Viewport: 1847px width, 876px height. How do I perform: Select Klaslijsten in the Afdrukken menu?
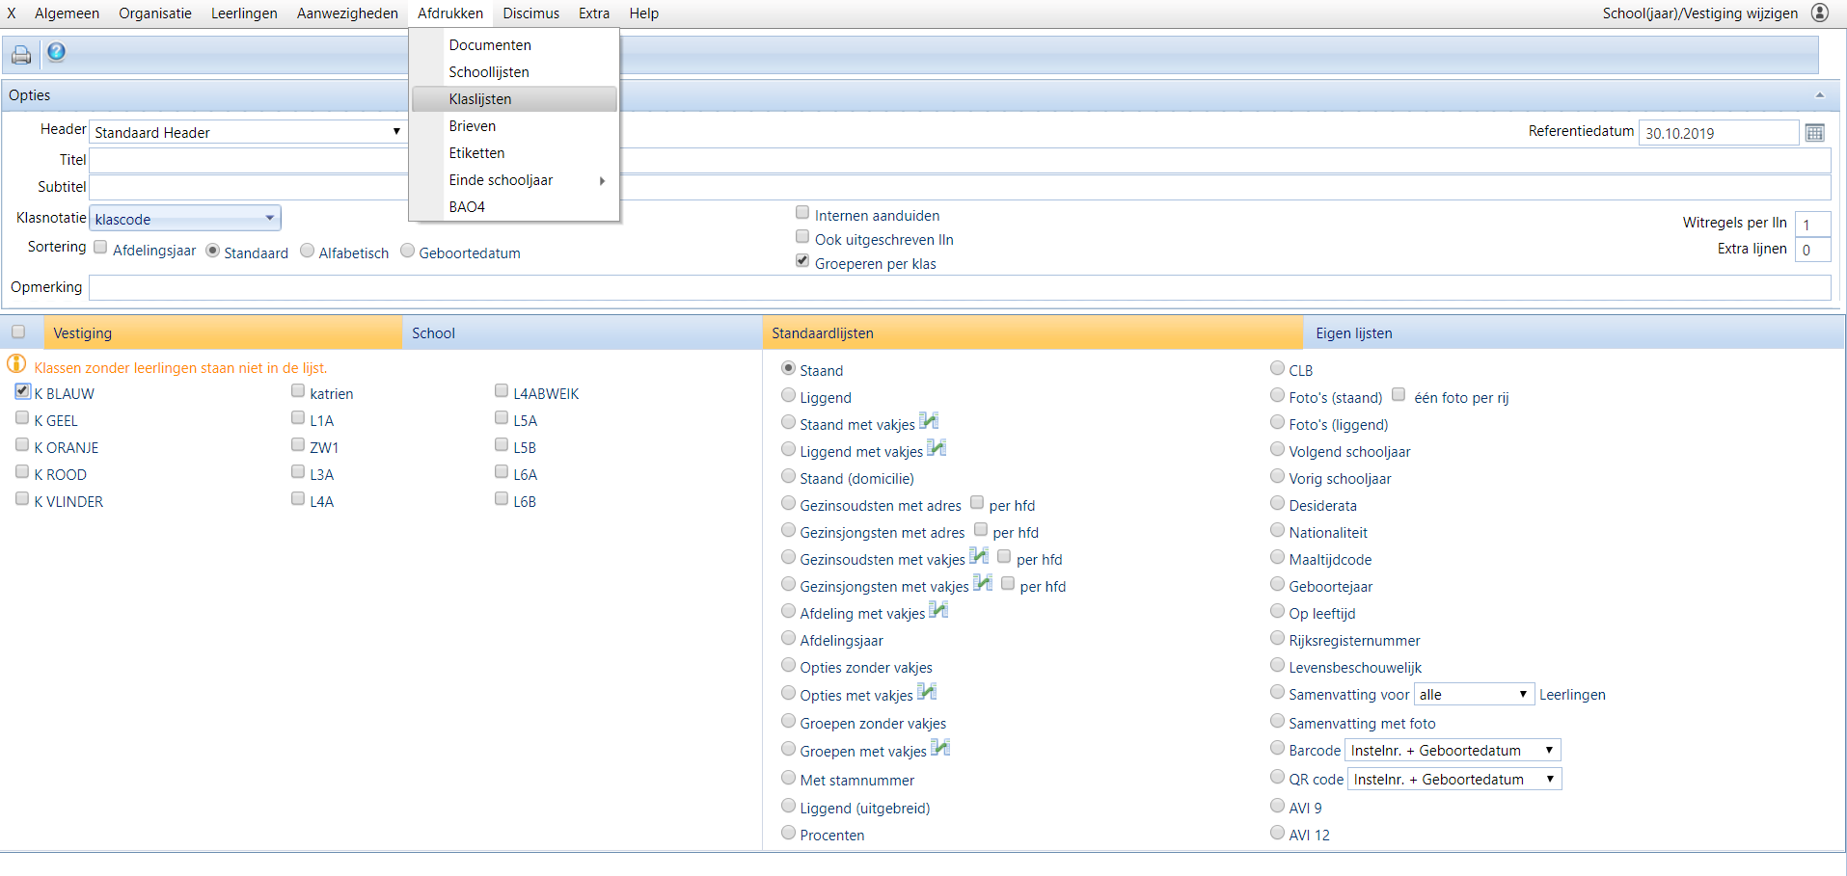[x=514, y=99]
